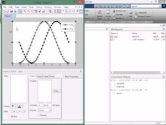Click the search documentation field
The width and height of the screenshot is (166, 125).
click(x=145, y=6)
